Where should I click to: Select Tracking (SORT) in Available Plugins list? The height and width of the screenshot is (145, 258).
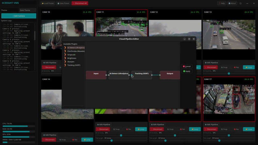click(74, 65)
